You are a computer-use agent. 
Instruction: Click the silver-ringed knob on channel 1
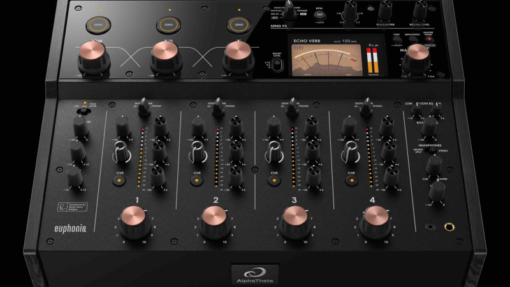click(121, 152)
